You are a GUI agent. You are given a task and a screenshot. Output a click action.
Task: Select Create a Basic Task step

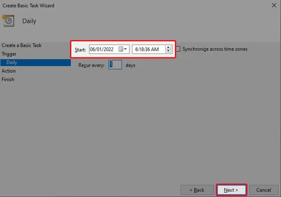(21, 45)
